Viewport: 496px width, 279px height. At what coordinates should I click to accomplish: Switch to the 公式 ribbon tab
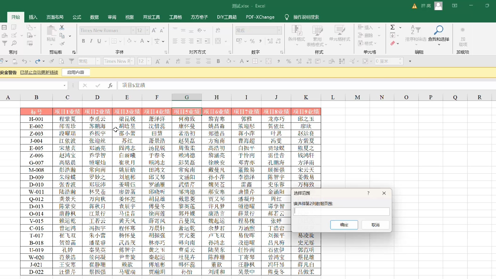click(x=77, y=17)
